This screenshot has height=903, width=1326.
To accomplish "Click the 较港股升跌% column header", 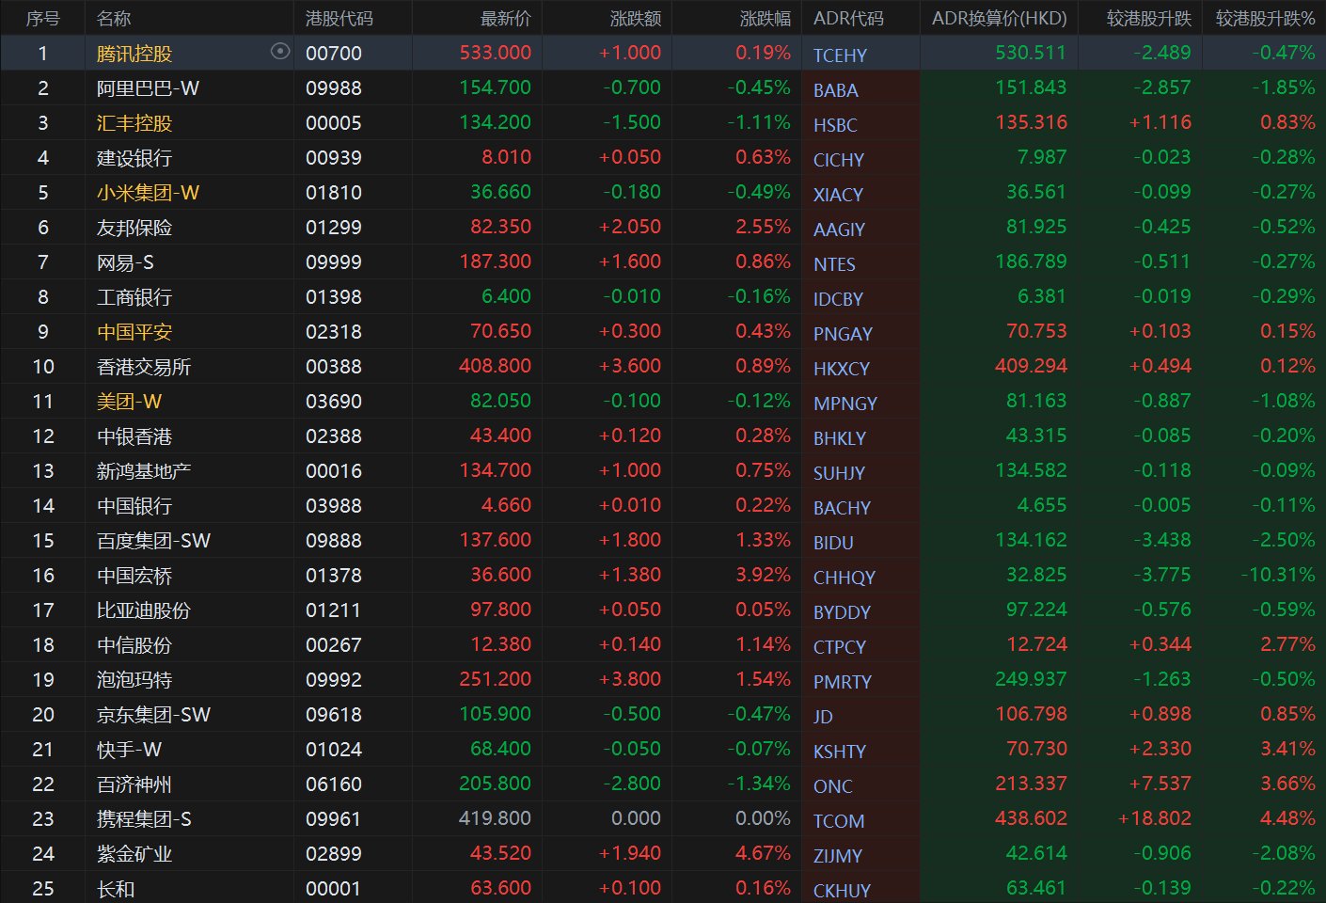I will [x=1265, y=18].
